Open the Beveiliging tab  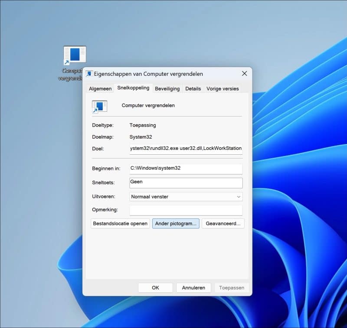[x=167, y=88]
